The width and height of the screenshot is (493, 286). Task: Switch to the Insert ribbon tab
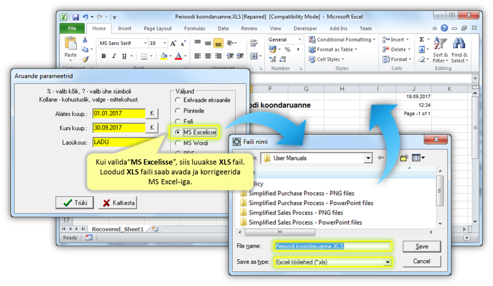pos(124,29)
